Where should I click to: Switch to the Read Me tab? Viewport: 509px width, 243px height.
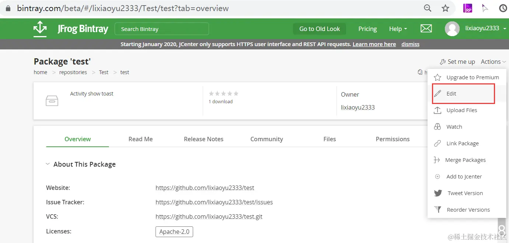140,139
